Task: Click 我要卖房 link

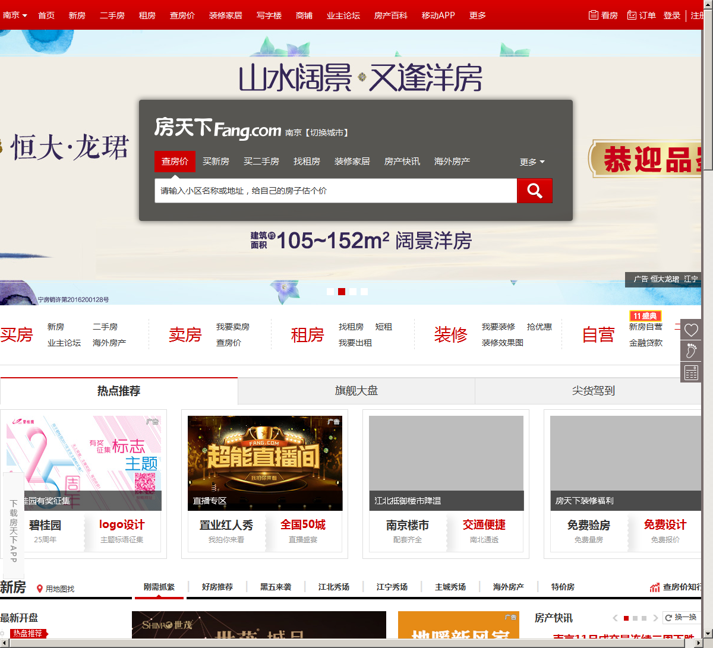Action: pos(233,327)
